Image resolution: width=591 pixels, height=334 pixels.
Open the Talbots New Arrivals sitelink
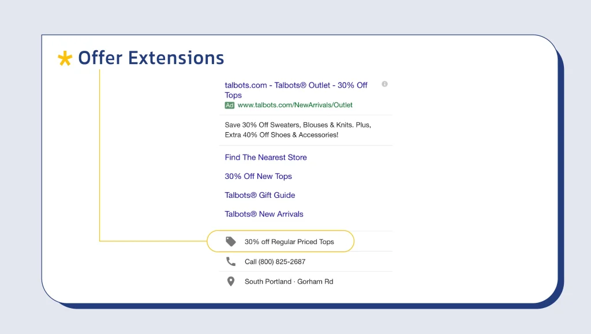pos(264,214)
